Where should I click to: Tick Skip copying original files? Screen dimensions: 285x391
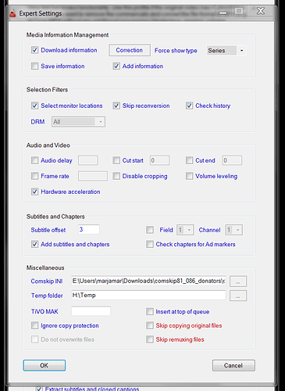click(x=150, y=325)
